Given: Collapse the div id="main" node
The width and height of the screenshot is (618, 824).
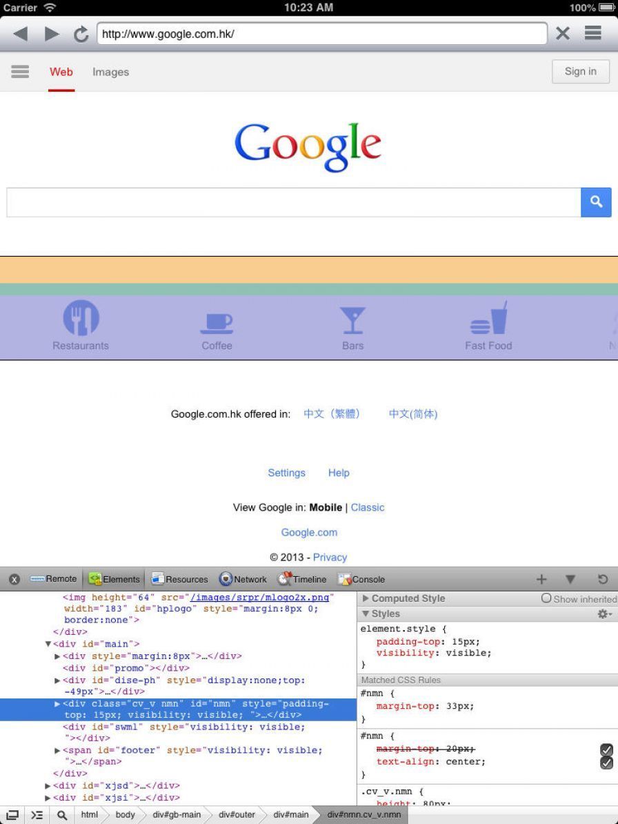Looking at the screenshot, I should [x=48, y=644].
